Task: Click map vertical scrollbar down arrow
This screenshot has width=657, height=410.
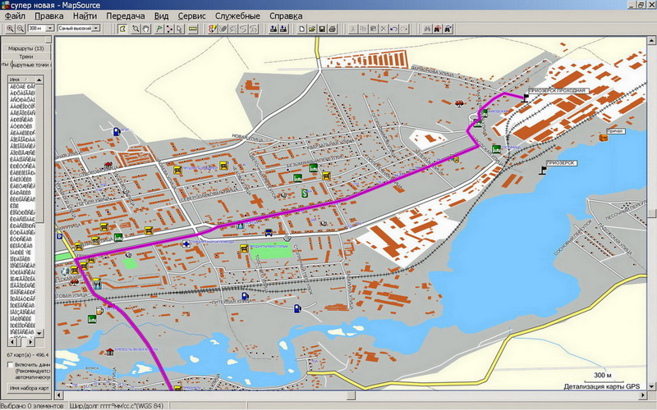Action: point(651,386)
